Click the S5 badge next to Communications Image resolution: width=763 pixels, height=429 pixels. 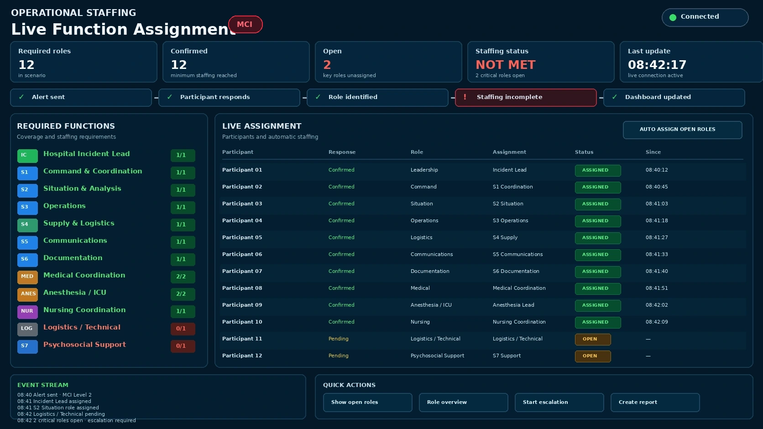27,242
